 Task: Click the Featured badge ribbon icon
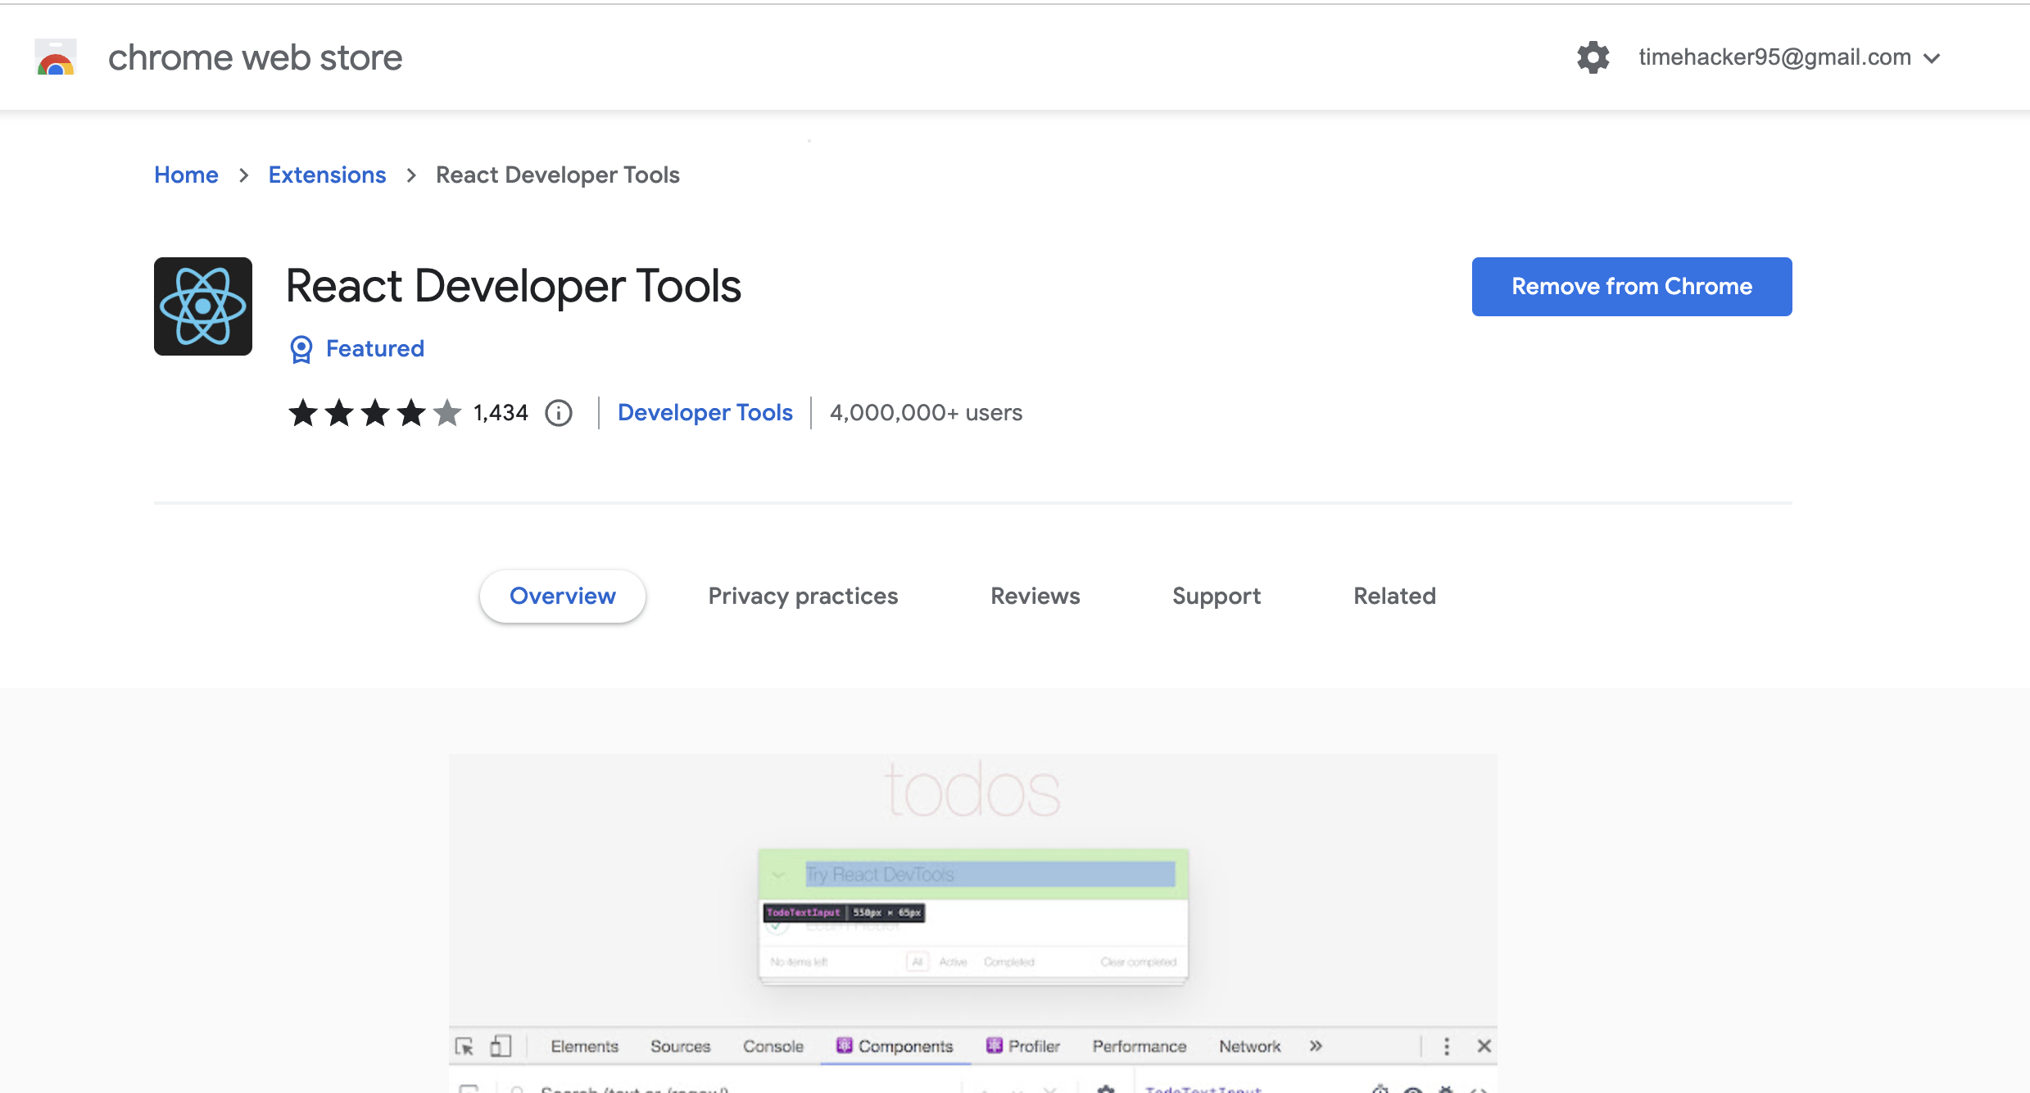tap(301, 349)
